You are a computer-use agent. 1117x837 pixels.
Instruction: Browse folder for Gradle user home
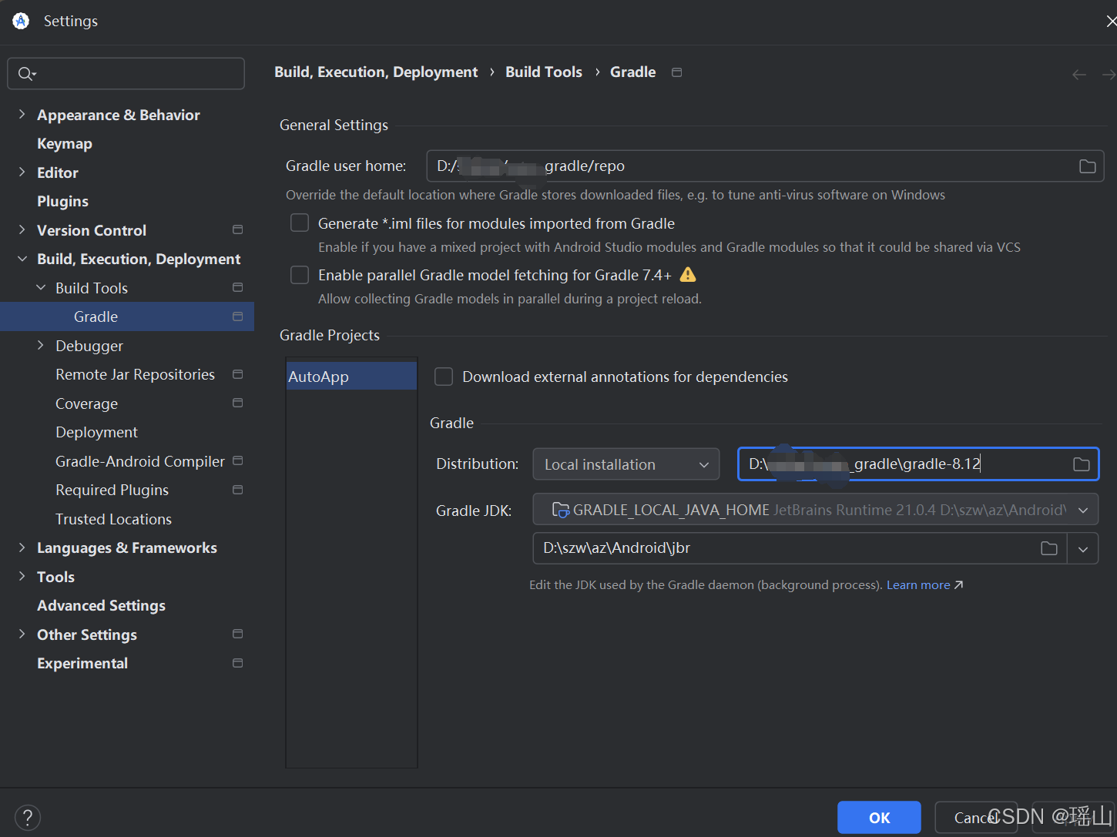click(1087, 166)
